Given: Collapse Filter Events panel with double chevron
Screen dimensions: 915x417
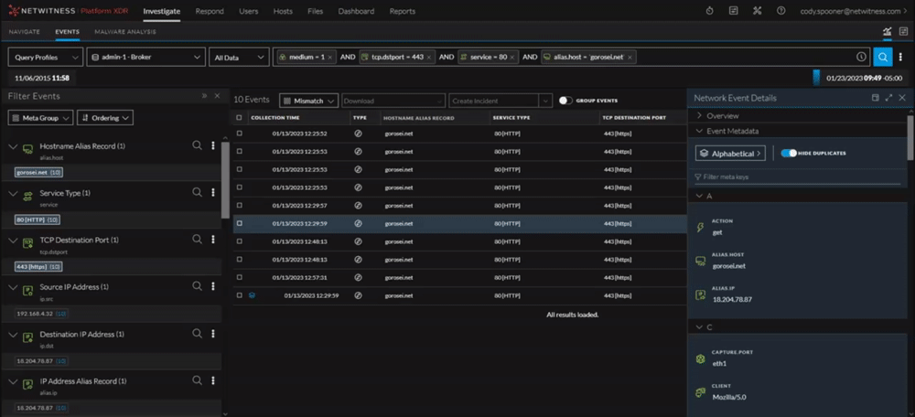Looking at the screenshot, I should point(204,96).
